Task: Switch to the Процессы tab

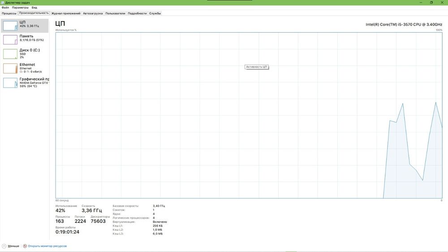Action: click(x=9, y=13)
